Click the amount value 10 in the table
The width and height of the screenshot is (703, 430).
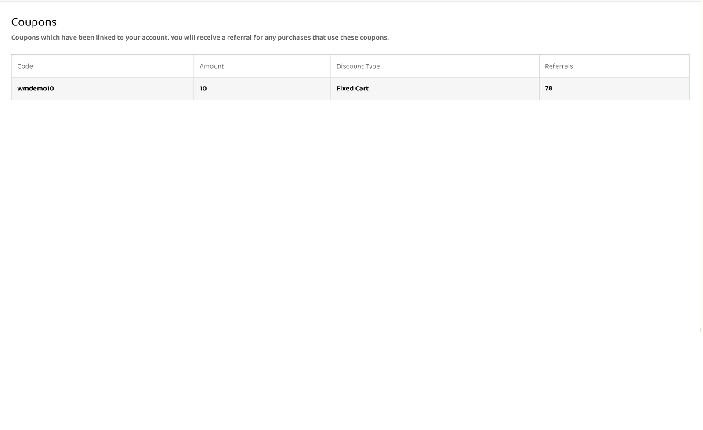[x=203, y=88]
